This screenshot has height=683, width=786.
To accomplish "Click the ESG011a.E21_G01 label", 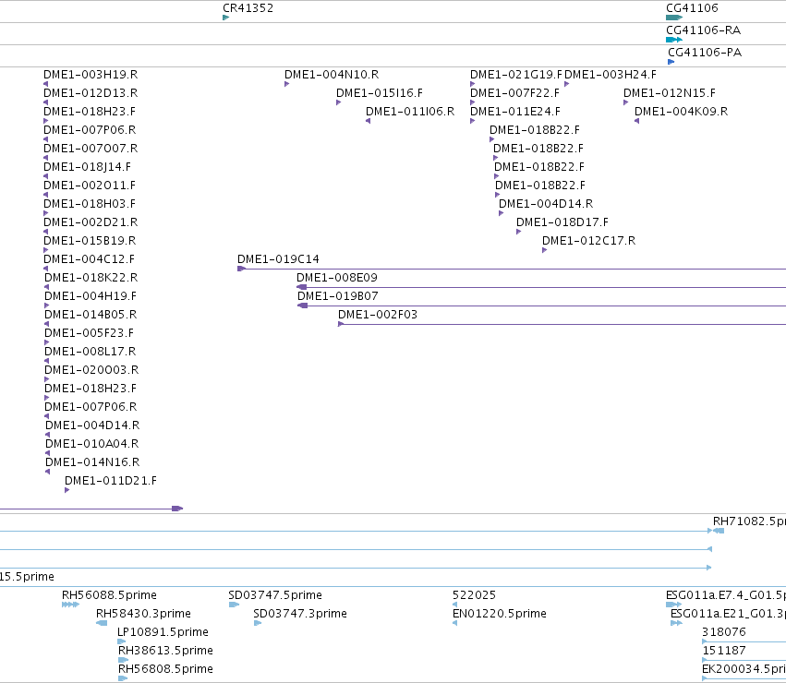I will [728, 614].
